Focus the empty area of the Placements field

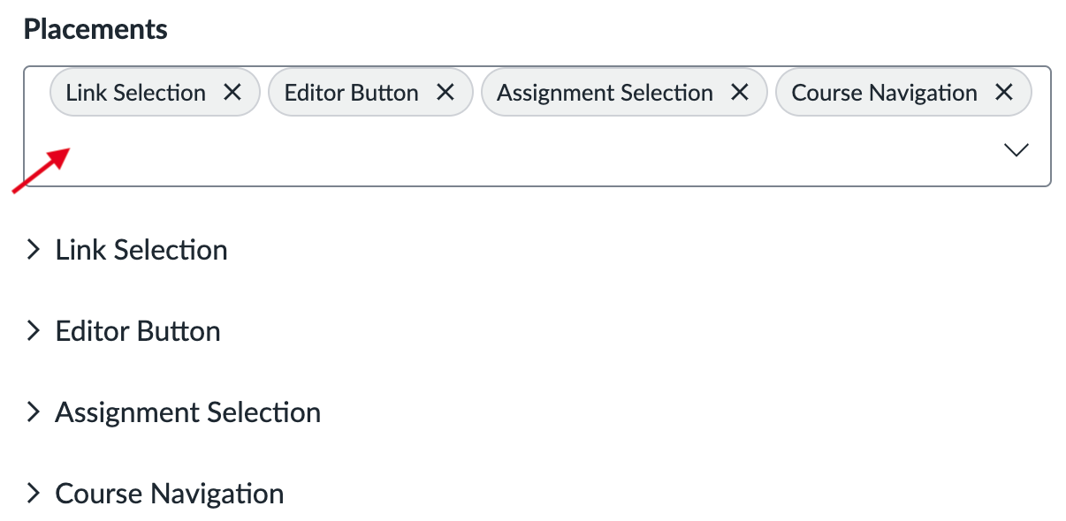tap(530, 152)
